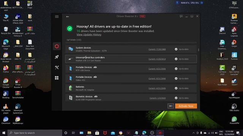
Task: Show hidden system tray icons chevron
Action: 194,133
